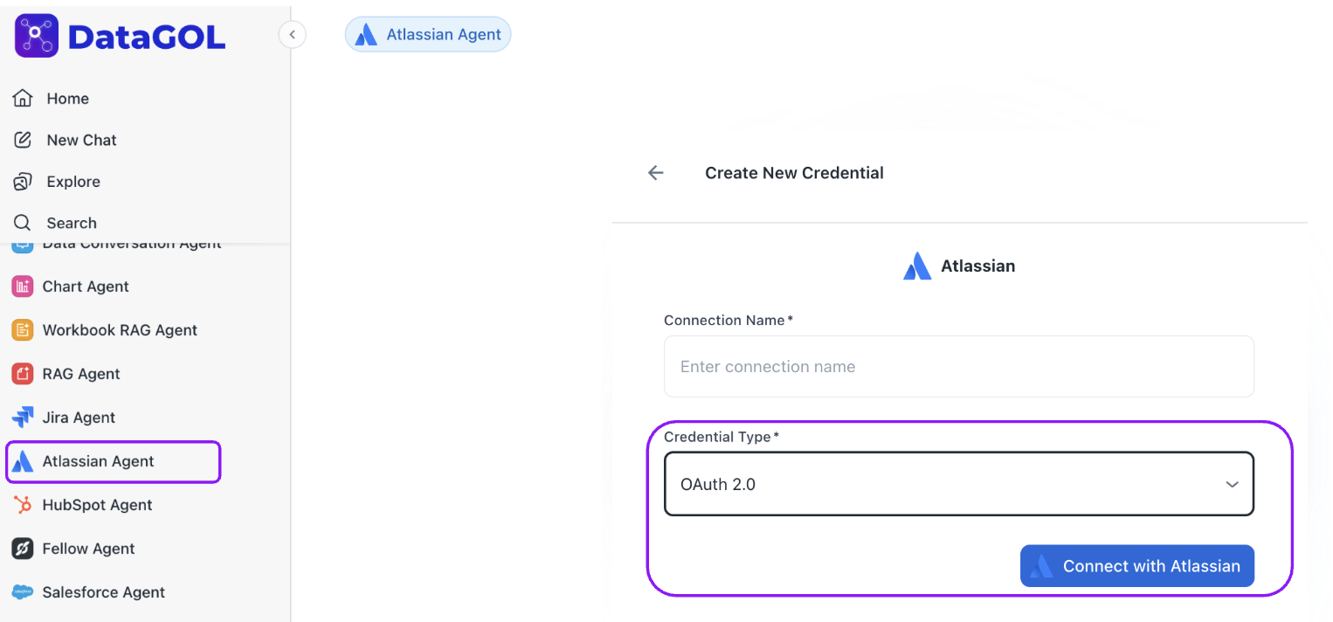
Task: Click the Jira Agent icon
Action: tap(23, 418)
